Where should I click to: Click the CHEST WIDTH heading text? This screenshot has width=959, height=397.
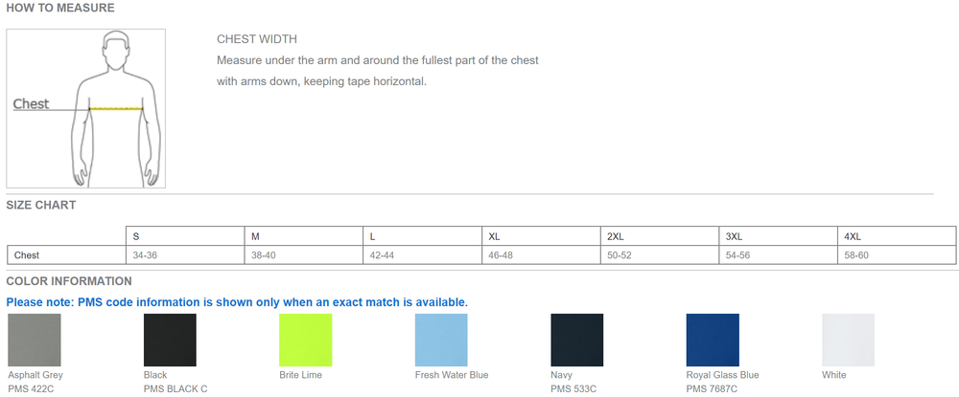point(257,39)
